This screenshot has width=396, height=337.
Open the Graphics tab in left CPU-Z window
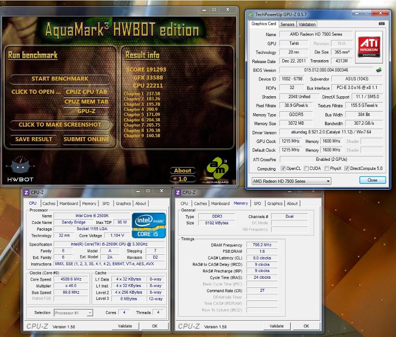[123, 204]
